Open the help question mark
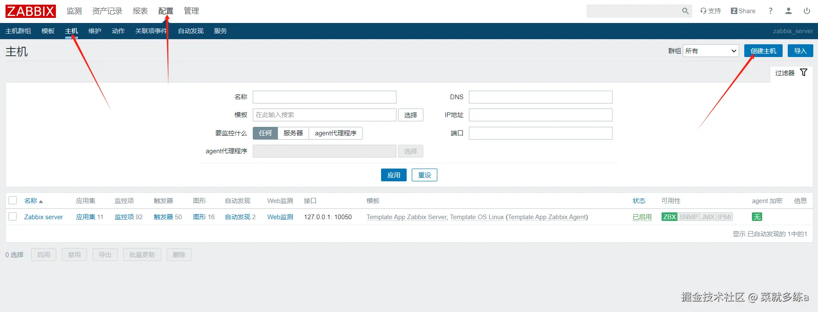 click(770, 11)
